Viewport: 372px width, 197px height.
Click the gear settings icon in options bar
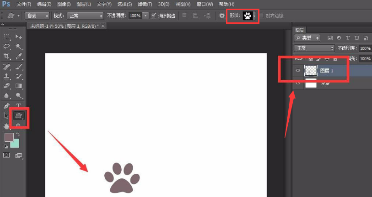(222, 16)
